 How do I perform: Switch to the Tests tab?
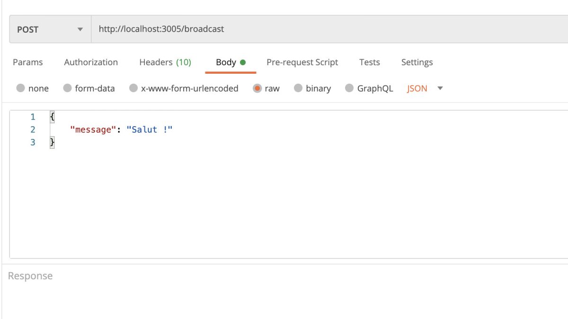pyautogui.click(x=369, y=62)
